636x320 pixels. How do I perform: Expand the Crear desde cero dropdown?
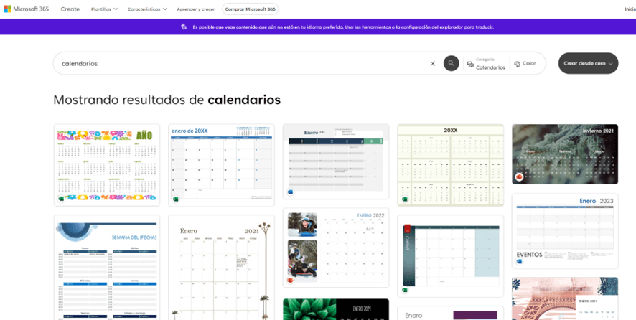[x=588, y=63]
